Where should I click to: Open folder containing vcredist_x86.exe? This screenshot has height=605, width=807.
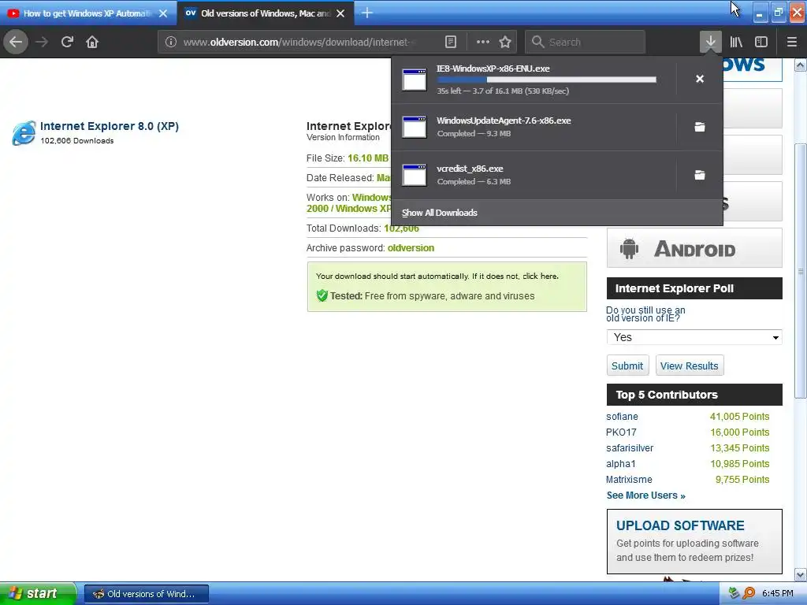pyautogui.click(x=700, y=175)
